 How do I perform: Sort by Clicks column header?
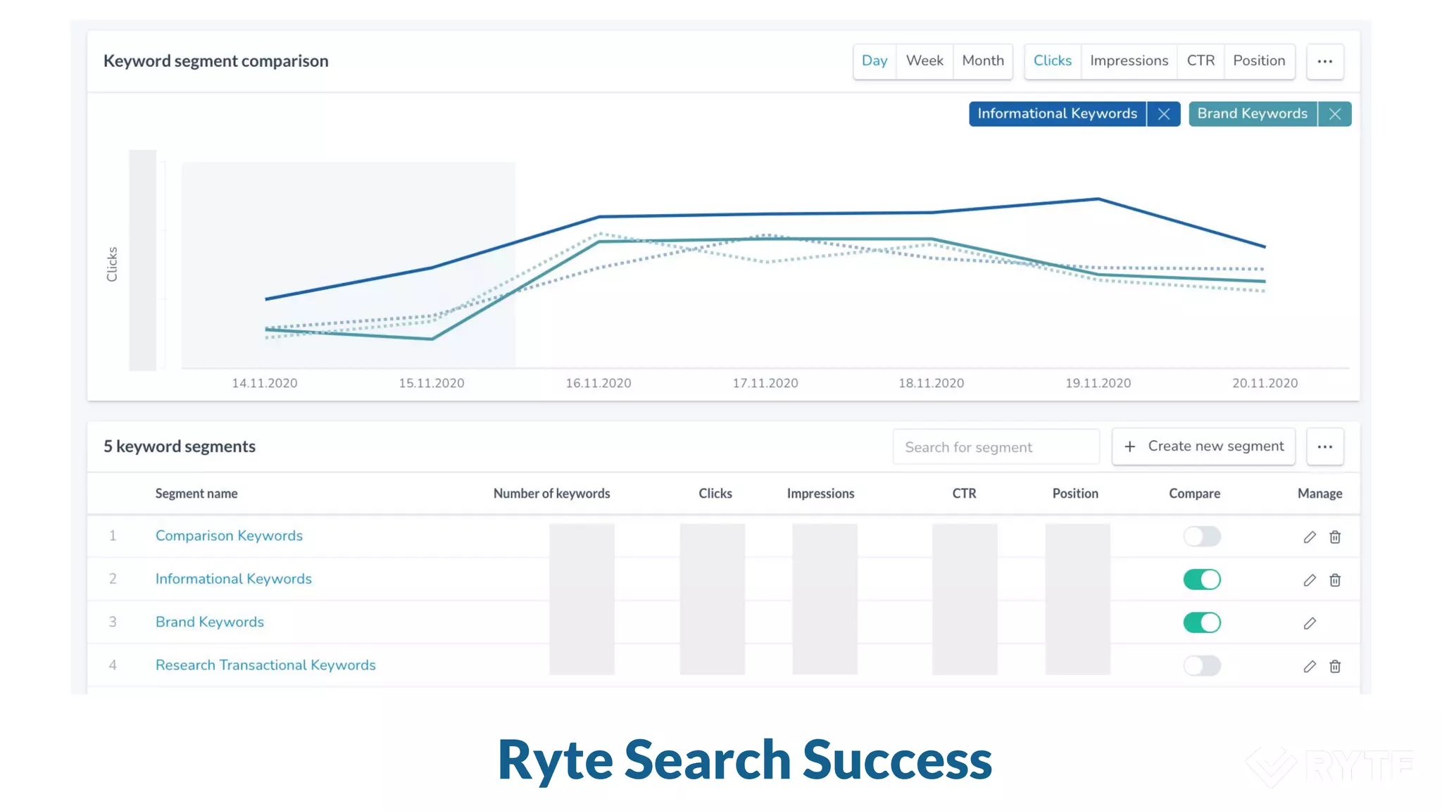[715, 493]
